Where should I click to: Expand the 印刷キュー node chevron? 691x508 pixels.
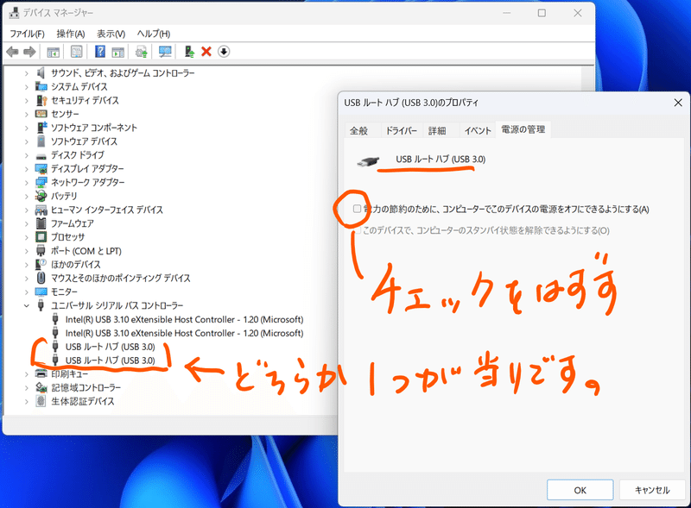[x=27, y=374]
